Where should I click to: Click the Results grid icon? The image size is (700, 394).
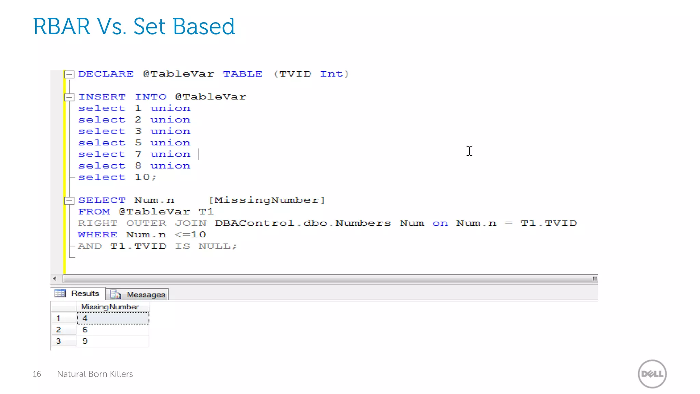60,293
